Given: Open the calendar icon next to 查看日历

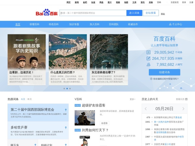Looking at the screenshot, I should [186, 99].
